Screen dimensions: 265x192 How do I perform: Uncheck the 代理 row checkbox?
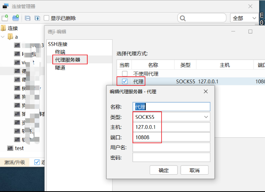pos(125,81)
